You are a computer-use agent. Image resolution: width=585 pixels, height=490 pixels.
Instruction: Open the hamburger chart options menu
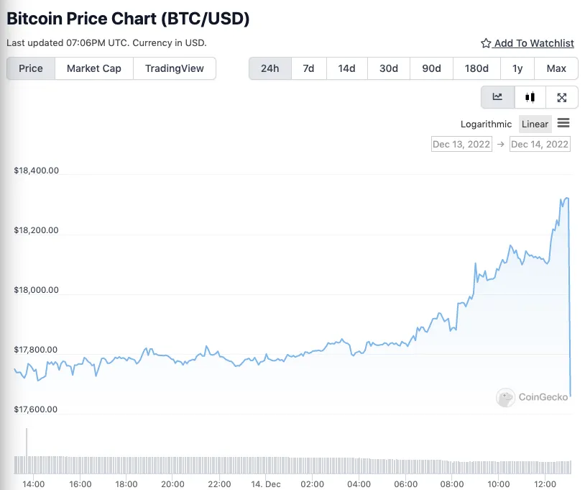pyautogui.click(x=563, y=123)
